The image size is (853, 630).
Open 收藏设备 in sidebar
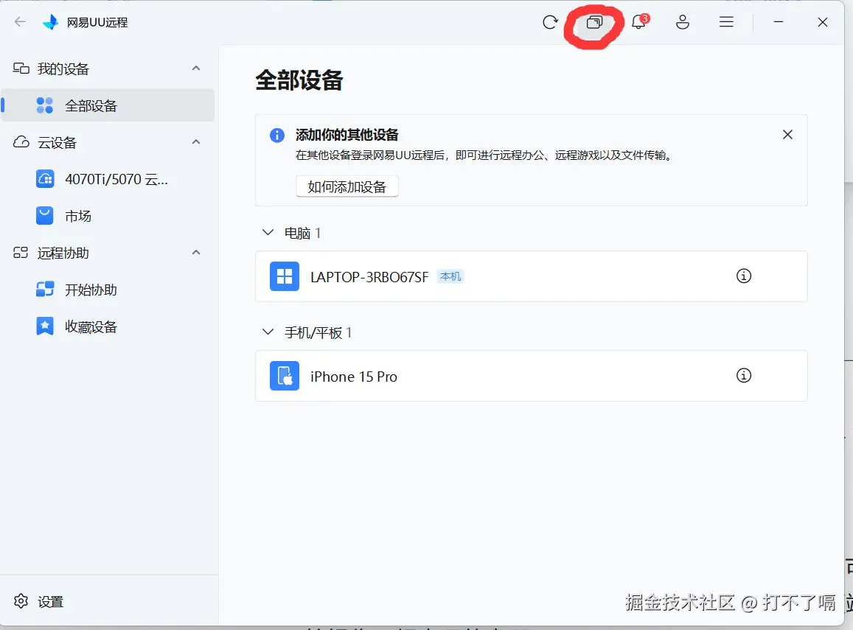pyautogui.click(x=108, y=326)
